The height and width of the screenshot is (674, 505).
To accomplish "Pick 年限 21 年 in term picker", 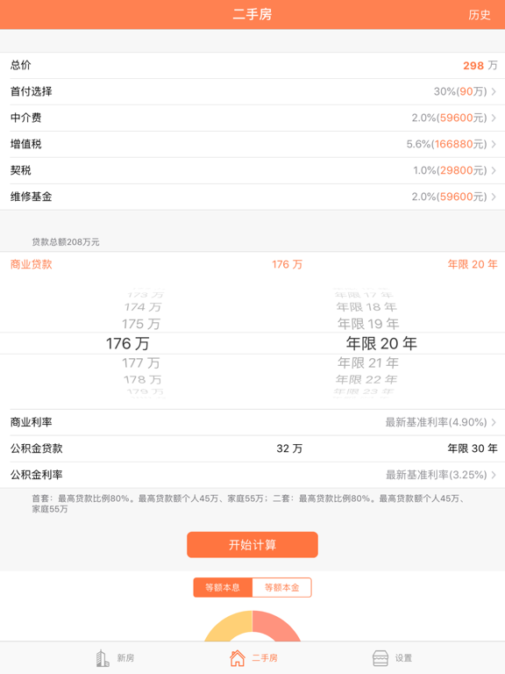I will pyautogui.click(x=368, y=362).
